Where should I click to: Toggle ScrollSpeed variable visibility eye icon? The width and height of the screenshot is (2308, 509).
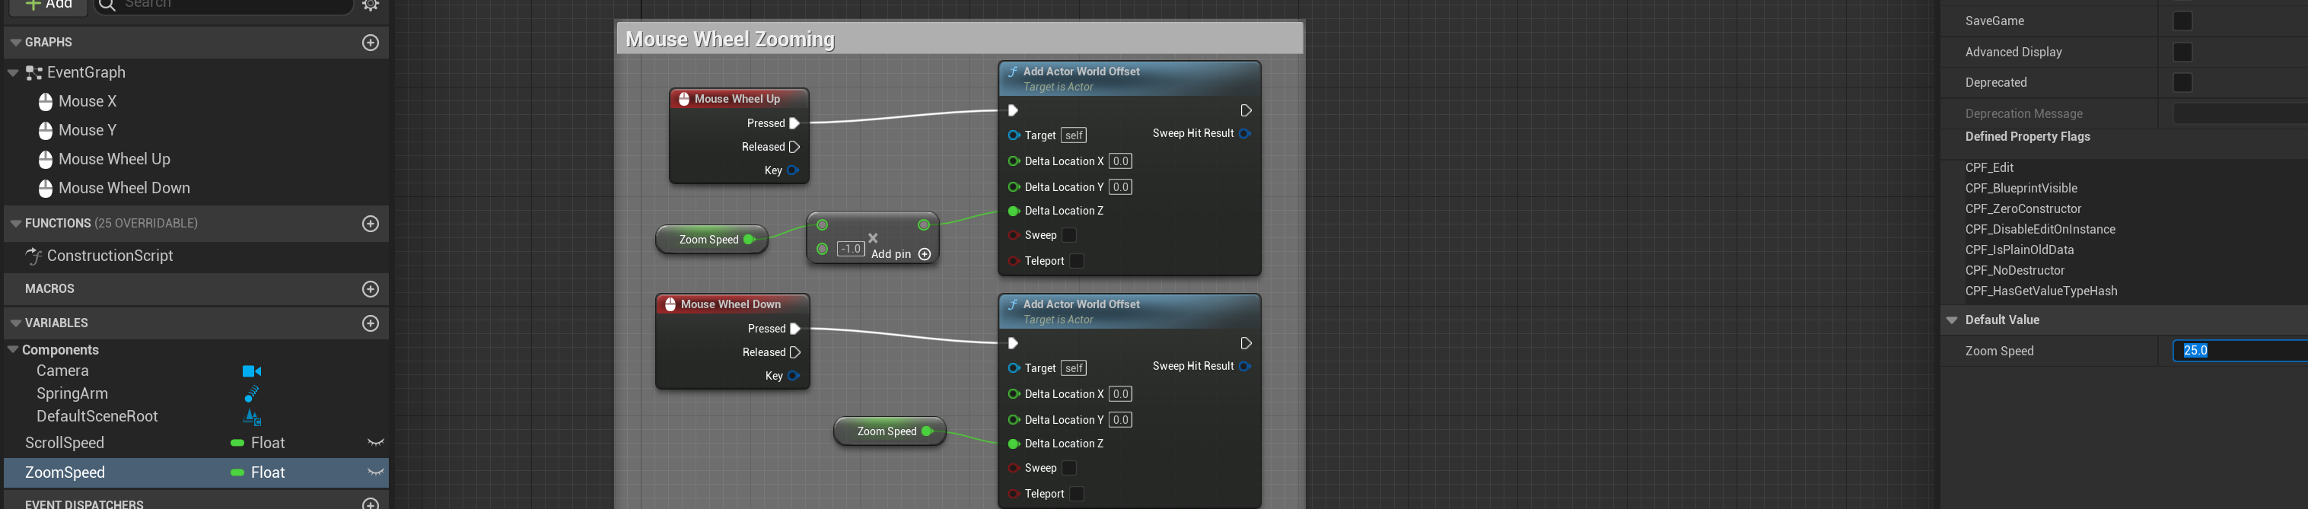(x=375, y=443)
